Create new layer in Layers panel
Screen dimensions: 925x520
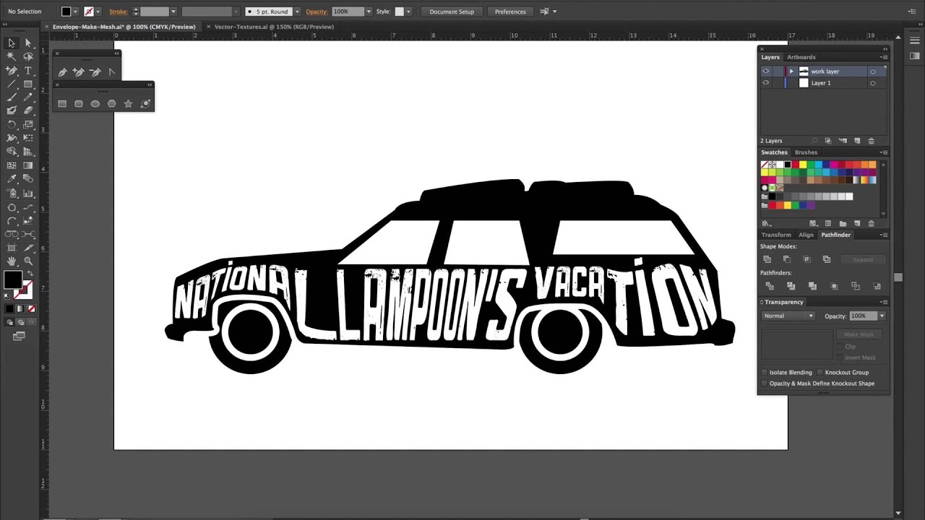[857, 141]
